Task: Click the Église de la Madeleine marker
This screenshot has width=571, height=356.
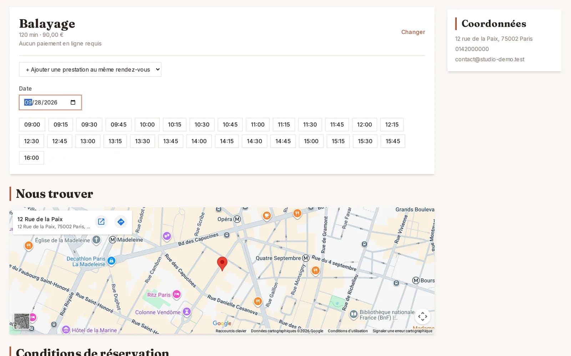Action: 96,240
